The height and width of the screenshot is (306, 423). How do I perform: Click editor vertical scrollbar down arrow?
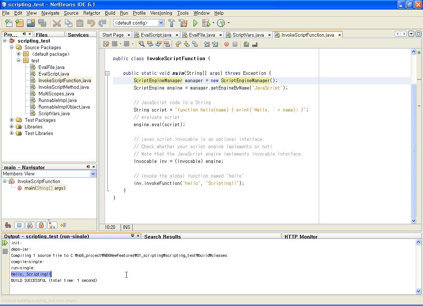(x=413, y=221)
